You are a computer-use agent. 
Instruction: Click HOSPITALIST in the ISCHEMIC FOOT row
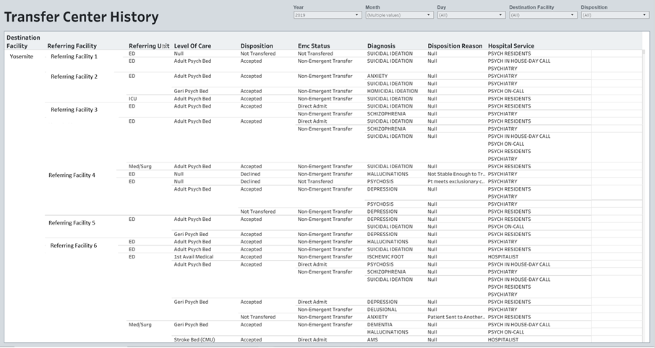point(503,256)
